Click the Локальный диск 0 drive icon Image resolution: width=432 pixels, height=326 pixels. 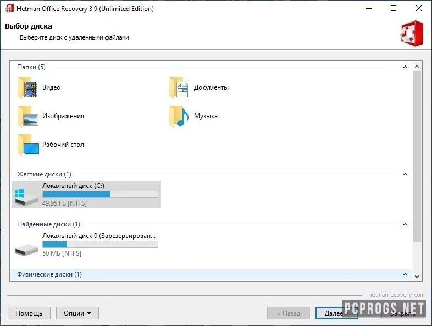click(x=26, y=250)
